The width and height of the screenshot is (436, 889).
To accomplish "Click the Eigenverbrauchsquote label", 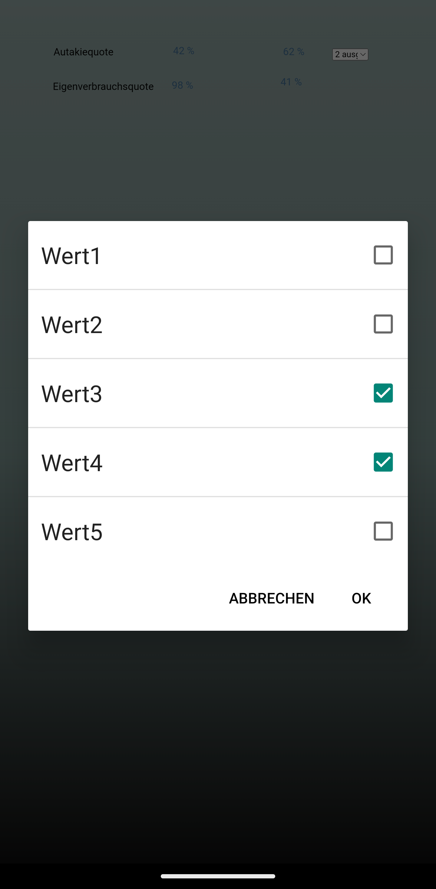I will coord(103,86).
